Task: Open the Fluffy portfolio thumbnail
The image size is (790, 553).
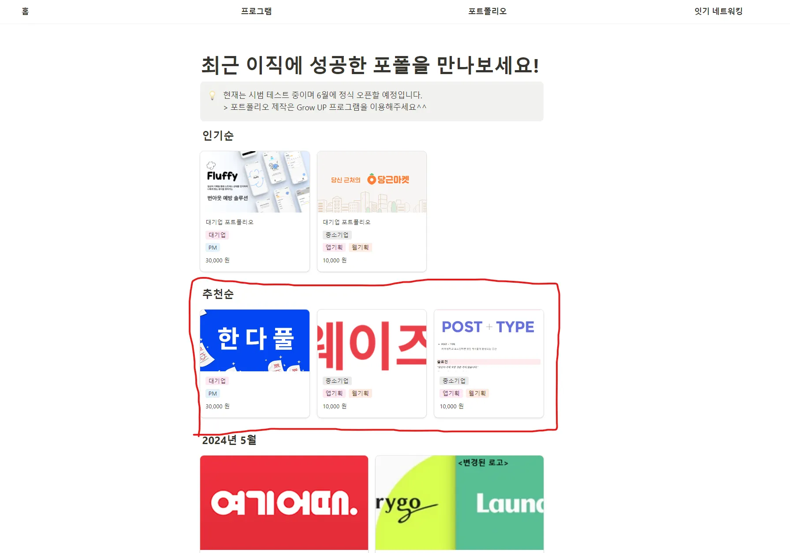Action: (x=255, y=182)
